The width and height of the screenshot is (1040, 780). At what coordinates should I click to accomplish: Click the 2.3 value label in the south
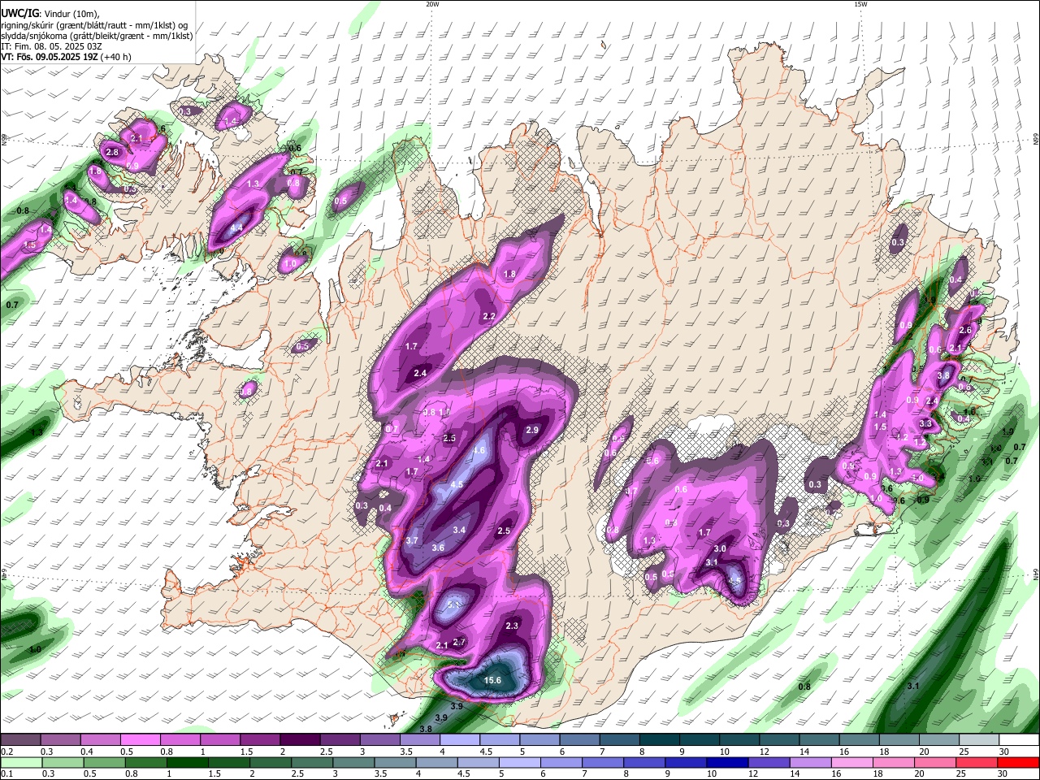point(512,626)
